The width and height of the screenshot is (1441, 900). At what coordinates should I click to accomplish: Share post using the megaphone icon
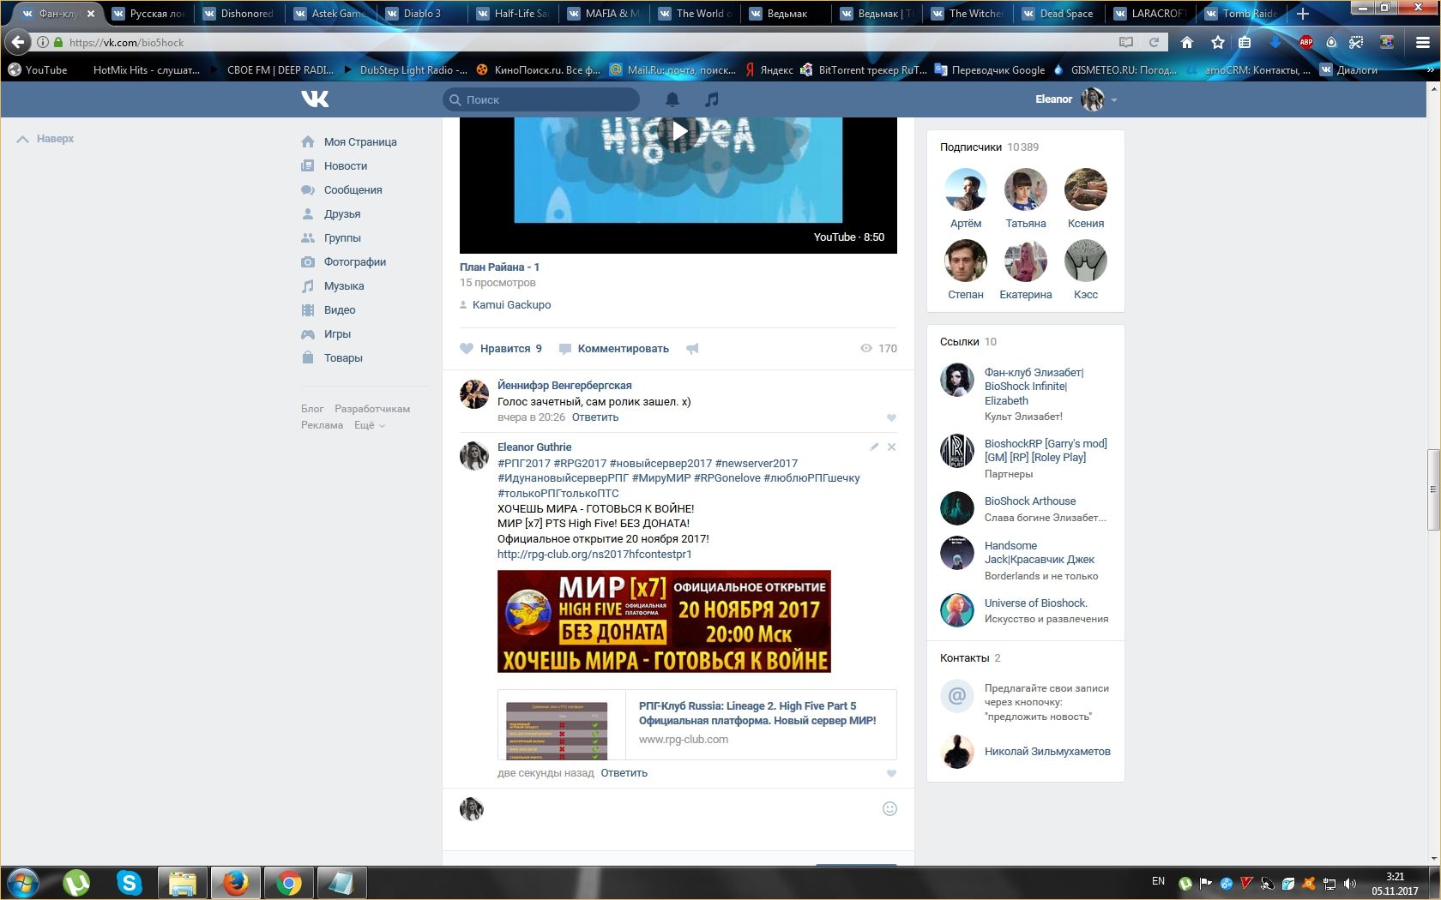(x=692, y=349)
